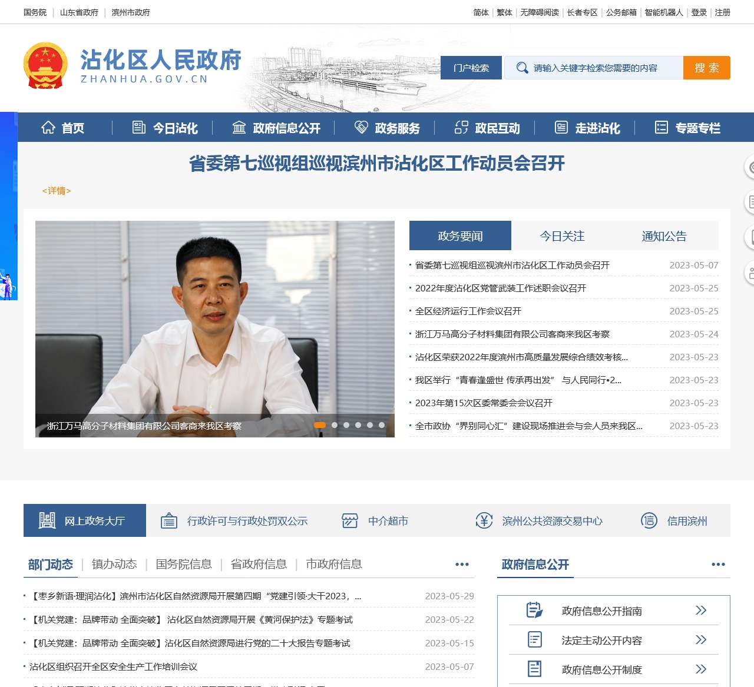Click the magnifier icon in search box

(522, 68)
